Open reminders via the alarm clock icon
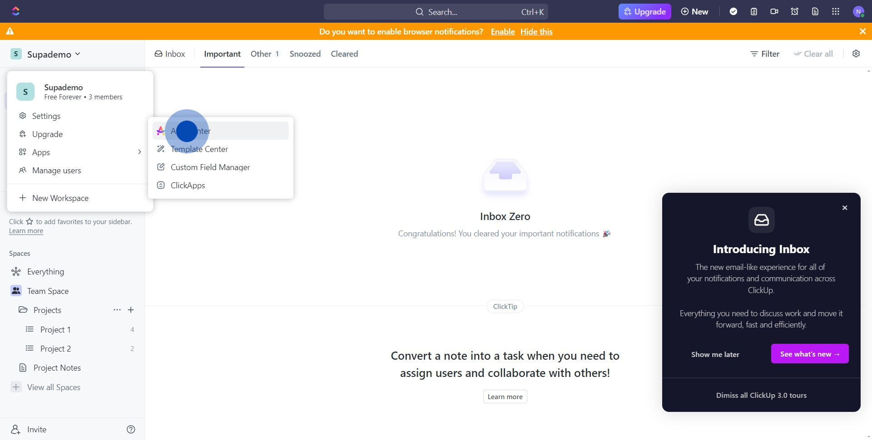This screenshot has height=440, width=872. (x=795, y=12)
